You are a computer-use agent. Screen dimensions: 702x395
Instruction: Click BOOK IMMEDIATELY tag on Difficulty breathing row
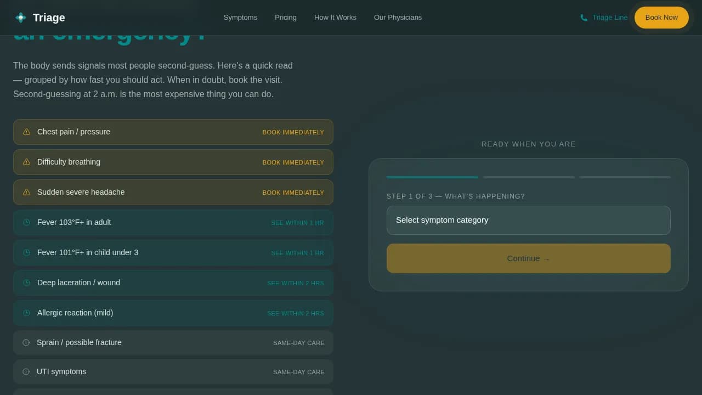(x=293, y=162)
